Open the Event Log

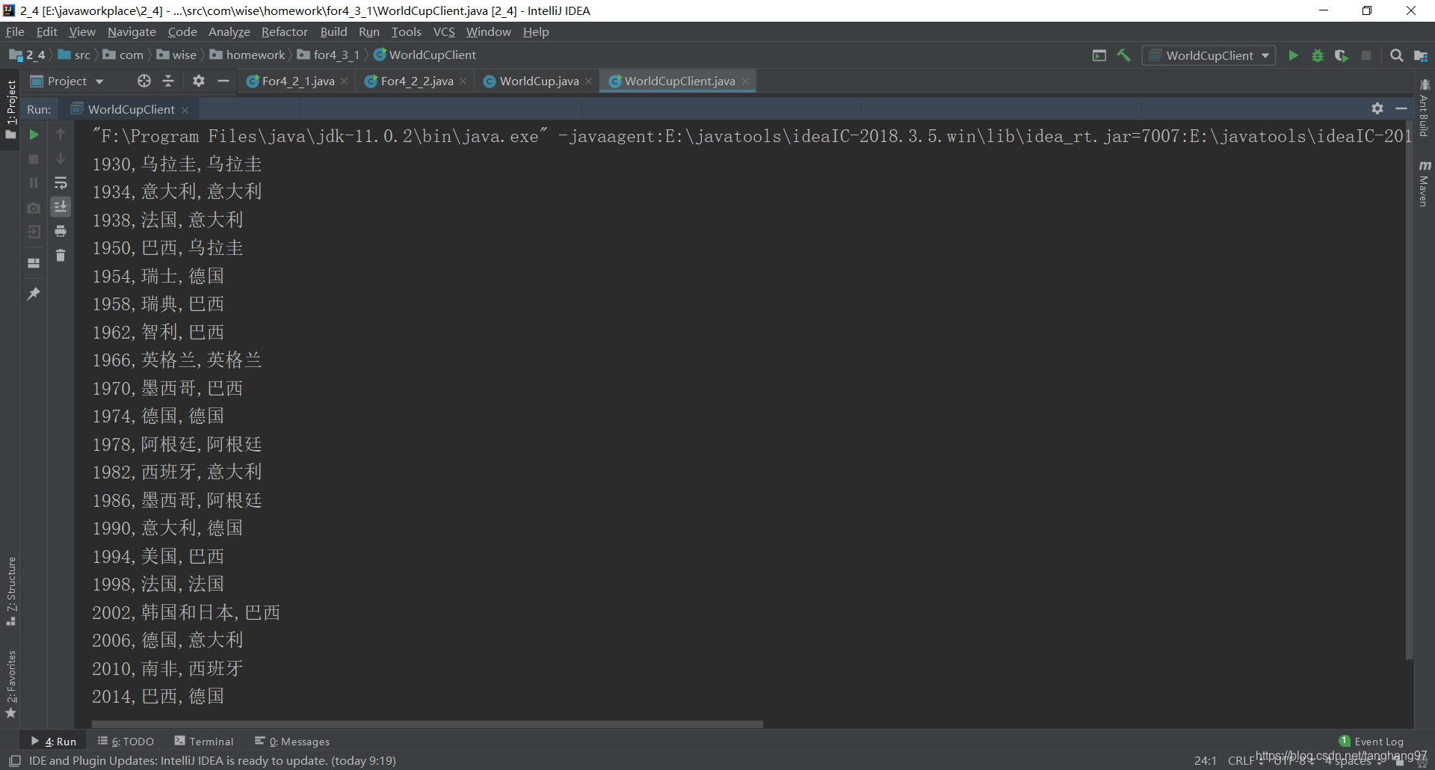click(x=1371, y=741)
